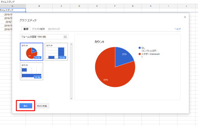Select the pie chart thumbnail
The image size is (198, 126).
tap(32, 52)
